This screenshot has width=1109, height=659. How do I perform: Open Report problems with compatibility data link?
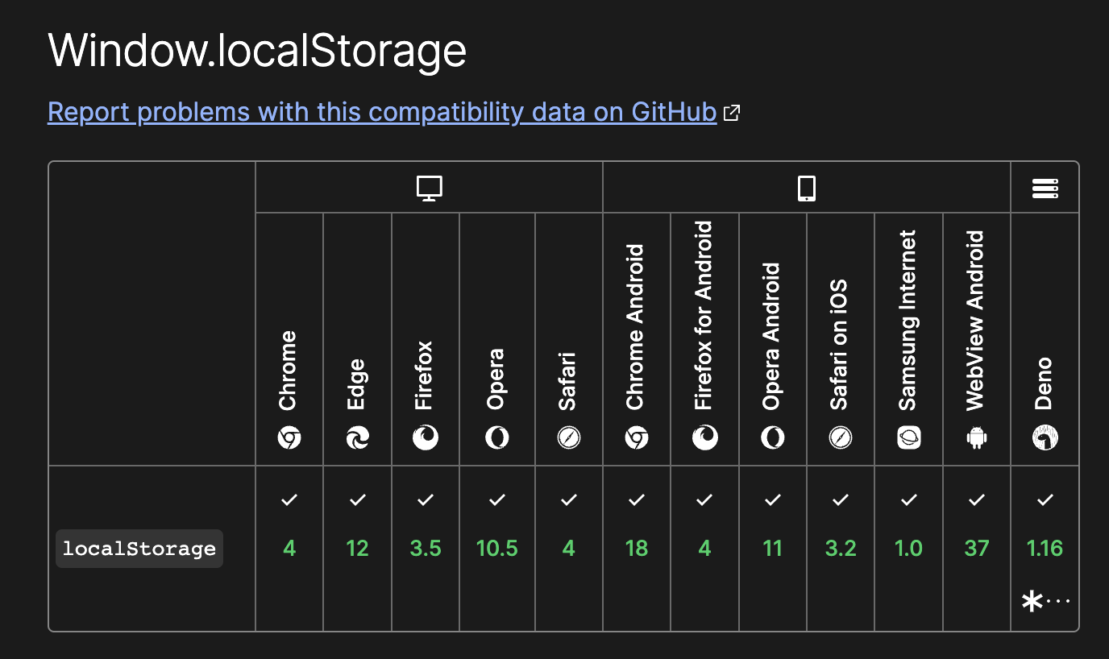pyautogui.click(x=382, y=112)
